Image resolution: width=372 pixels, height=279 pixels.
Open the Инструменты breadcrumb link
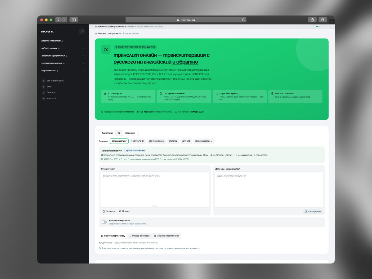click(114, 33)
